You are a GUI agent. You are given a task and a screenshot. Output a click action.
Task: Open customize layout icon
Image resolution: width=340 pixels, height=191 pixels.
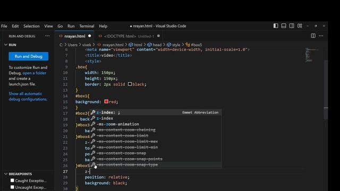[x=300, y=26]
